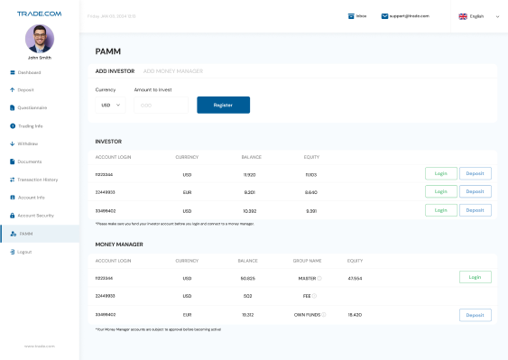
Task: Click the Deposit up-arrow icon in sidebar
Action: (x=13, y=89)
